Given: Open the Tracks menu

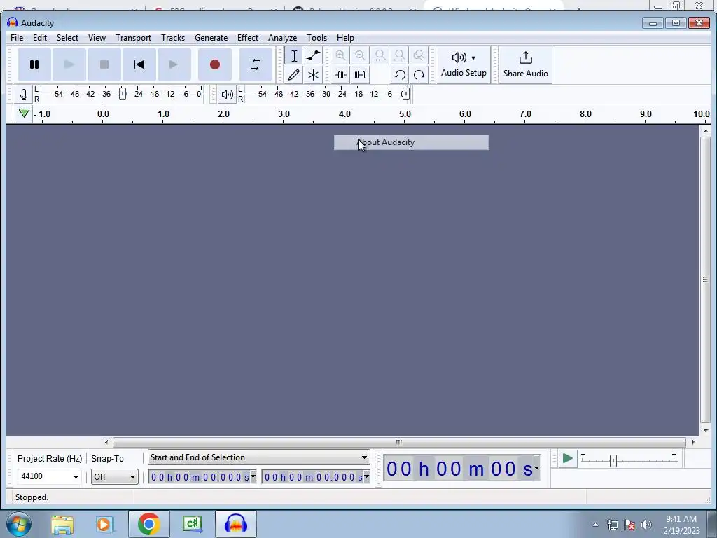Looking at the screenshot, I should tap(173, 38).
